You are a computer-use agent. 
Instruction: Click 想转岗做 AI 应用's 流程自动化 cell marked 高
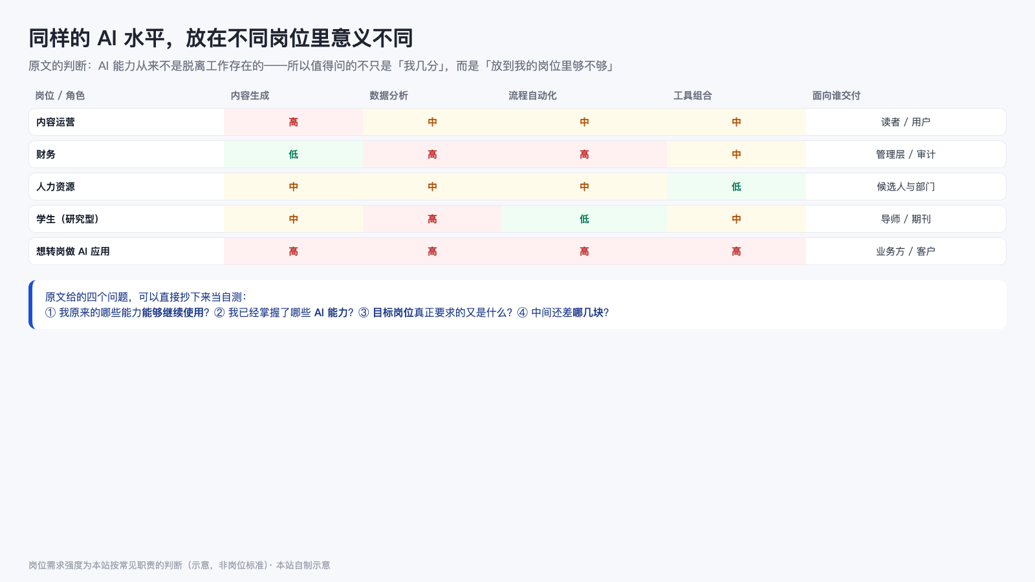point(585,252)
